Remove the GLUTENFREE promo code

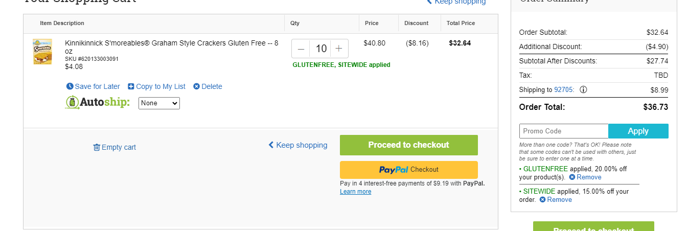(x=585, y=177)
